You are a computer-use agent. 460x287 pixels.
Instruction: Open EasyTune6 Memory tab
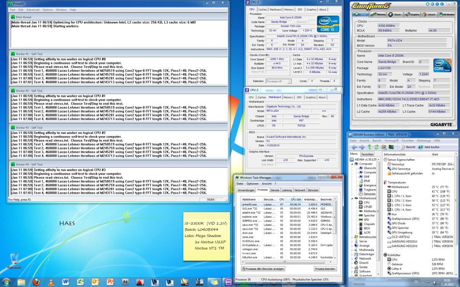pos(377,14)
